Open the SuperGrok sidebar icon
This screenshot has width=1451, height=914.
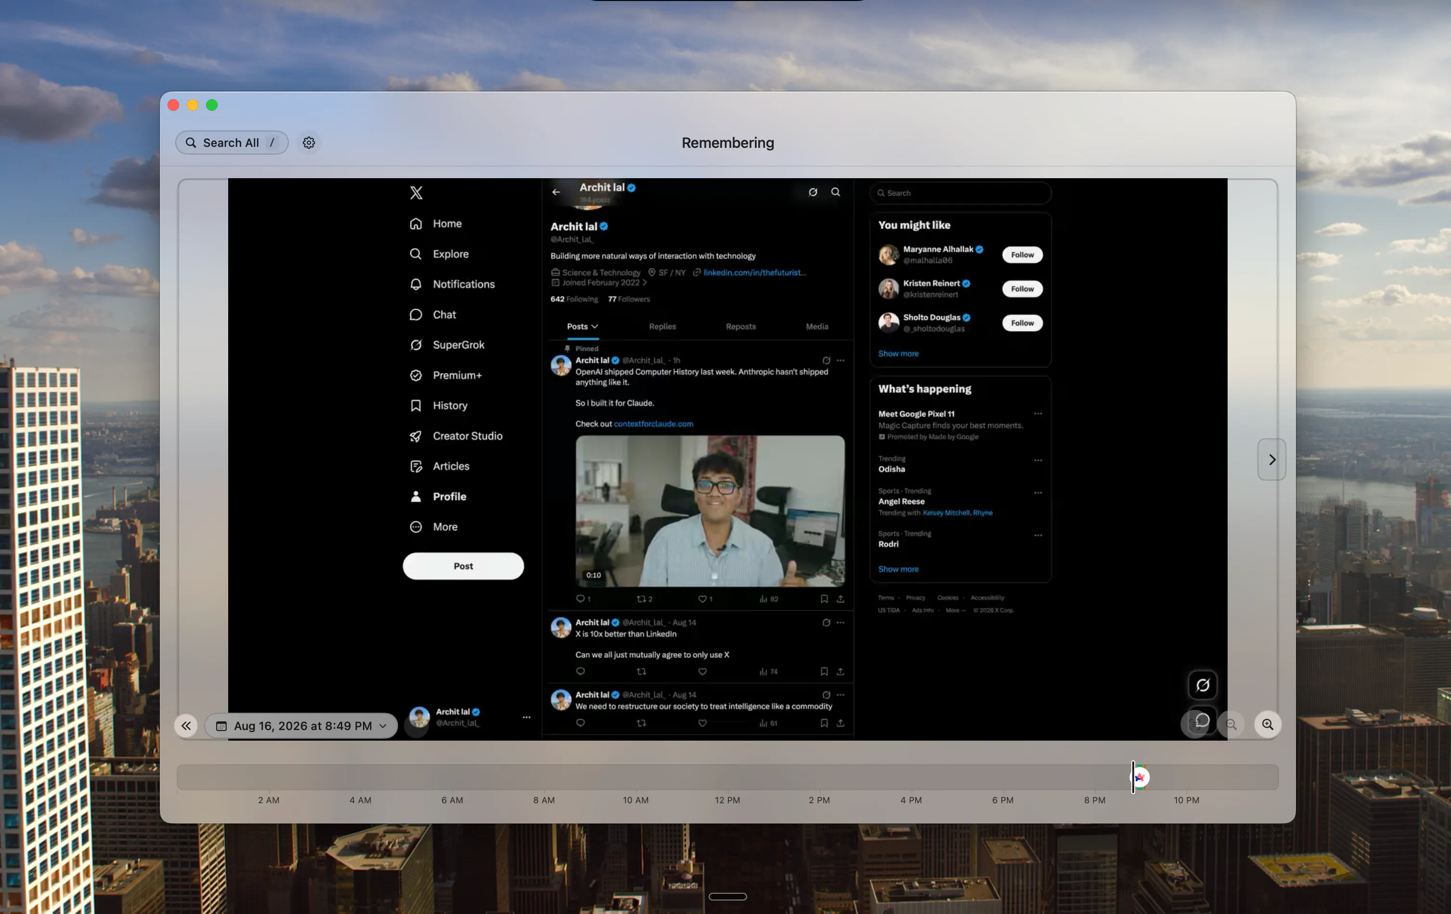pyautogui.click(x=416, y=345)
